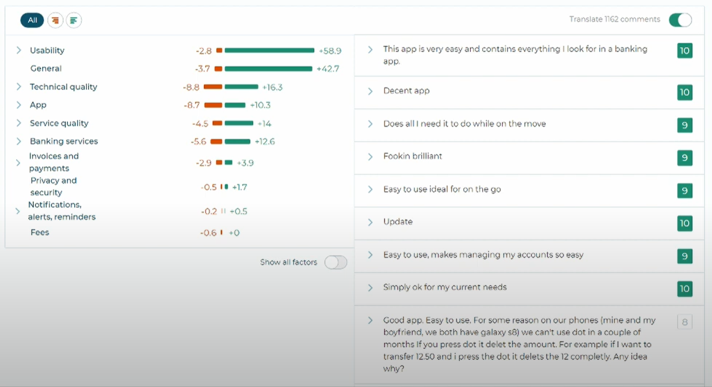712x387 pixels.
Task: Click the score 10 badge on 'Update' comment
Action: pos(685,223)
